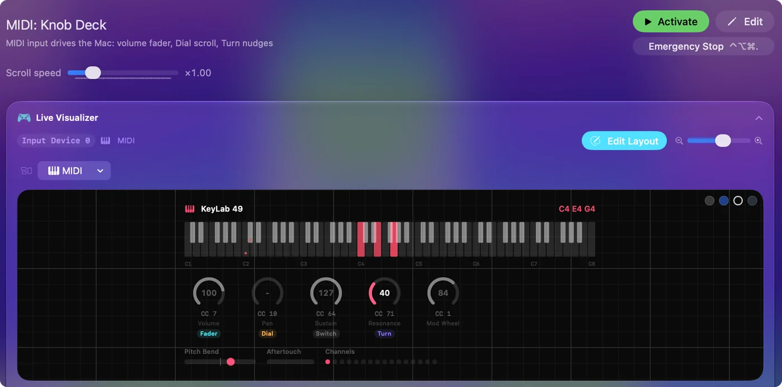This screenshot has width=782, height=387.
Task: Click the Switch tag under Sustain
Action: [x=326, y=333]
